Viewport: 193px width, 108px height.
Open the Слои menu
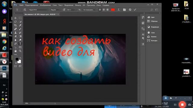pos(55,5)
